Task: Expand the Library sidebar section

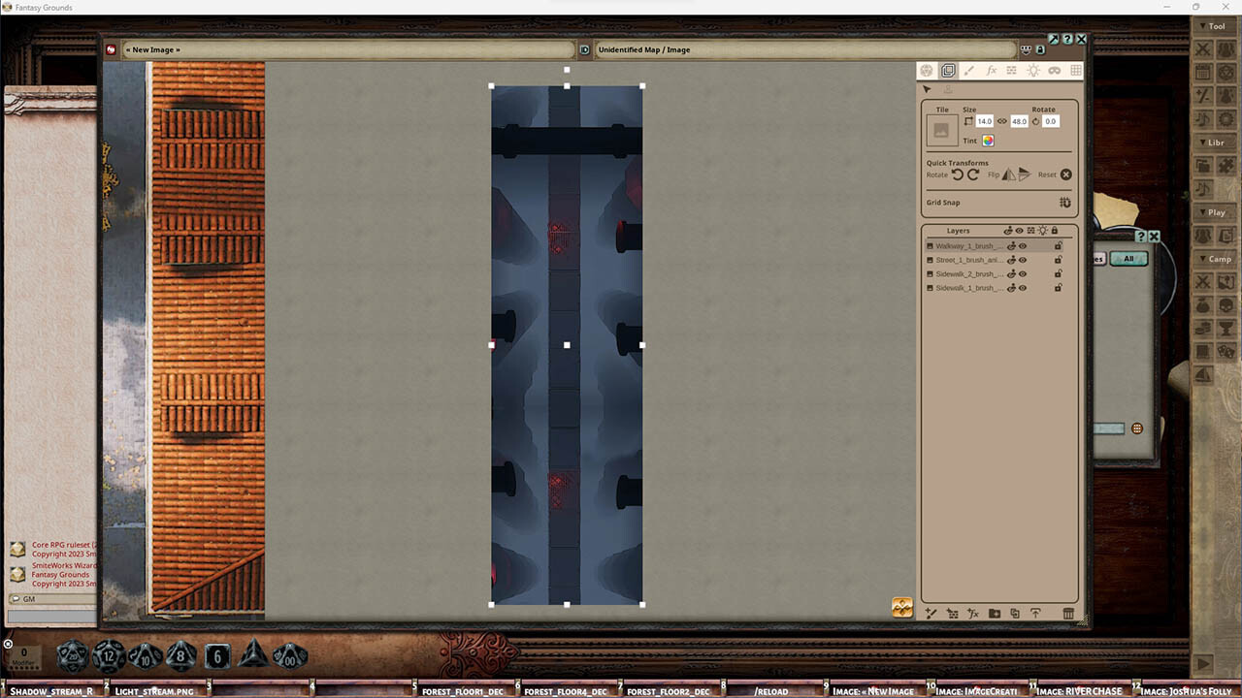Action: click(x=1215, y=143)
